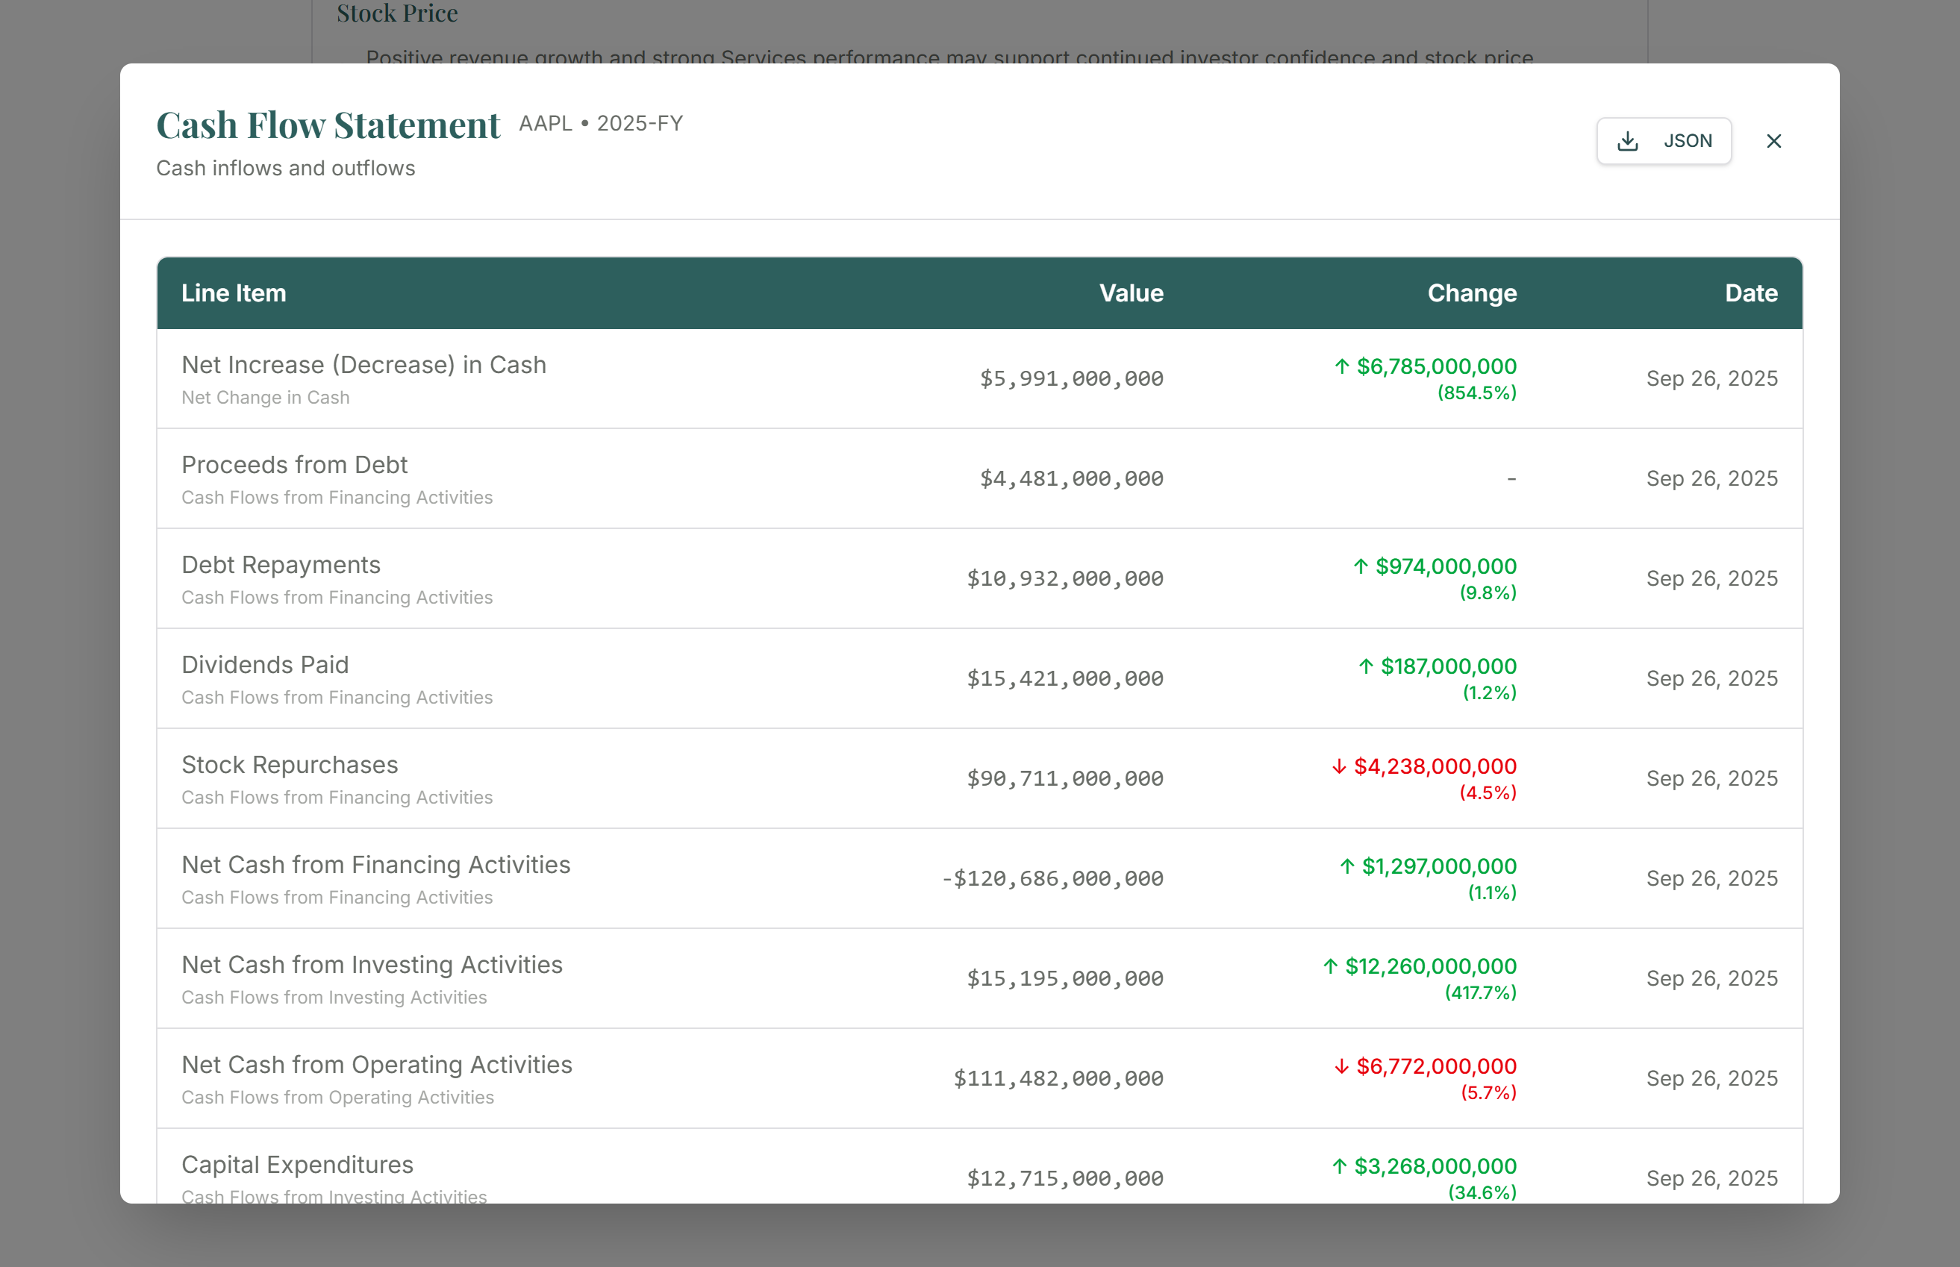
Task: Click the close X on the dialog
Action: 1773,141
